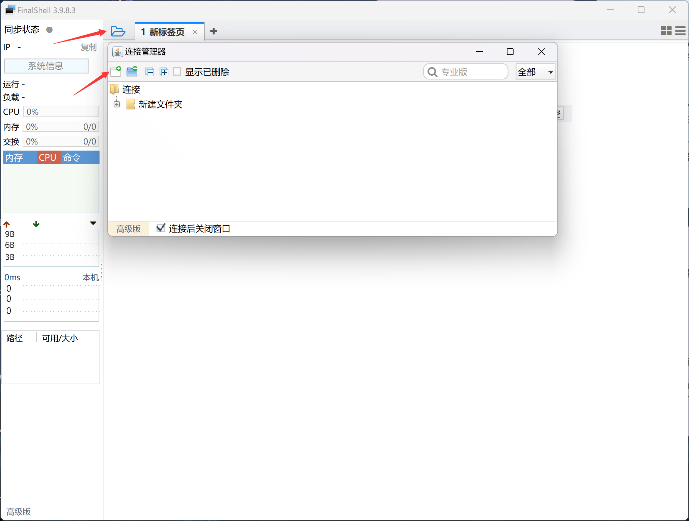
Task: Open the network interface dropdown triangle
Action: click(x=93, y=223)
